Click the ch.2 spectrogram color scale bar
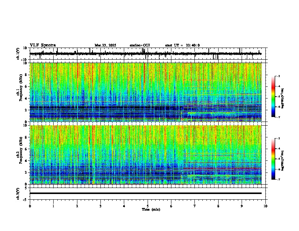The image size is (299, 231). (x=273, y=159)
